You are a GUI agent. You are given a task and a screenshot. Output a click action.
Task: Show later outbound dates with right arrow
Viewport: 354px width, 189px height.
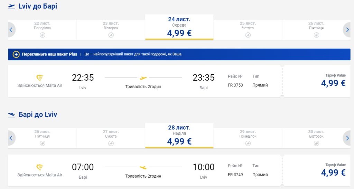[x=347, y=30]
